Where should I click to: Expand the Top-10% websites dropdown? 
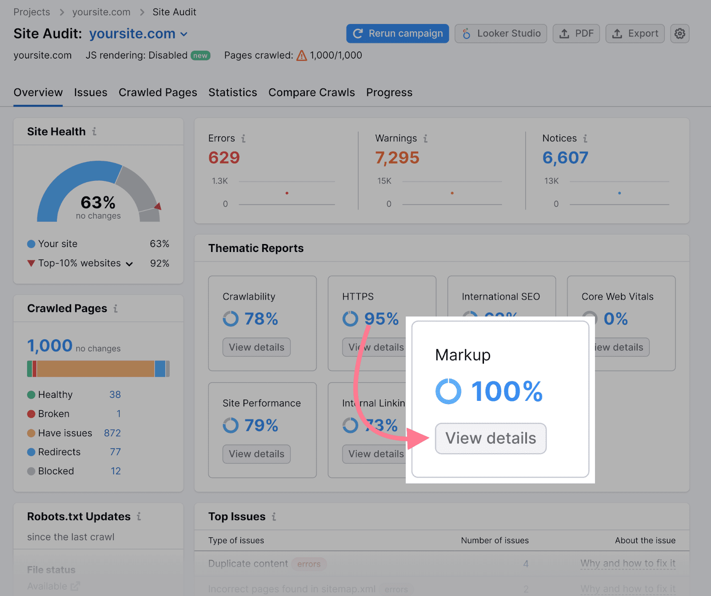click(129, 264)
